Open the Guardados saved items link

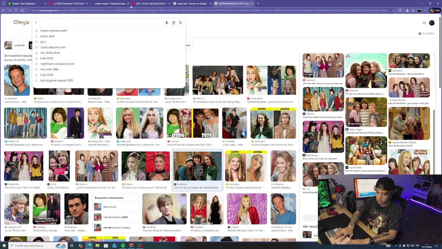[426, 34]
